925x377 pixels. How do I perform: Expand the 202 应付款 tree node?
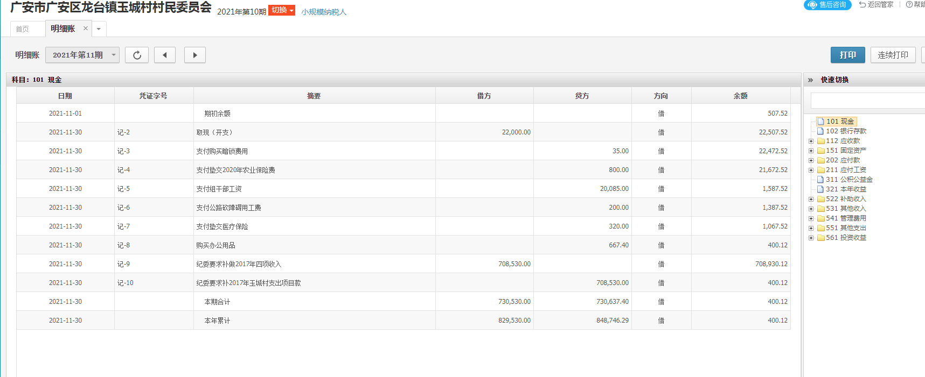point(811,160)
